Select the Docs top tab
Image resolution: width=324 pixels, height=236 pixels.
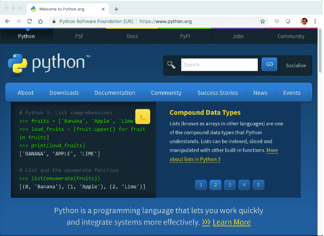132,36
